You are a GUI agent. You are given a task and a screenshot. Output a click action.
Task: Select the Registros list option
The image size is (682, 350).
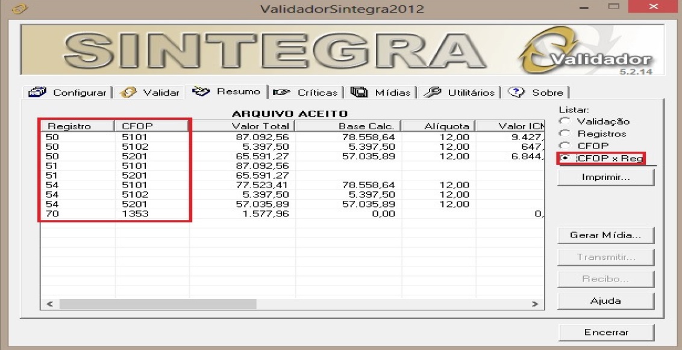(x=565, y=134)
